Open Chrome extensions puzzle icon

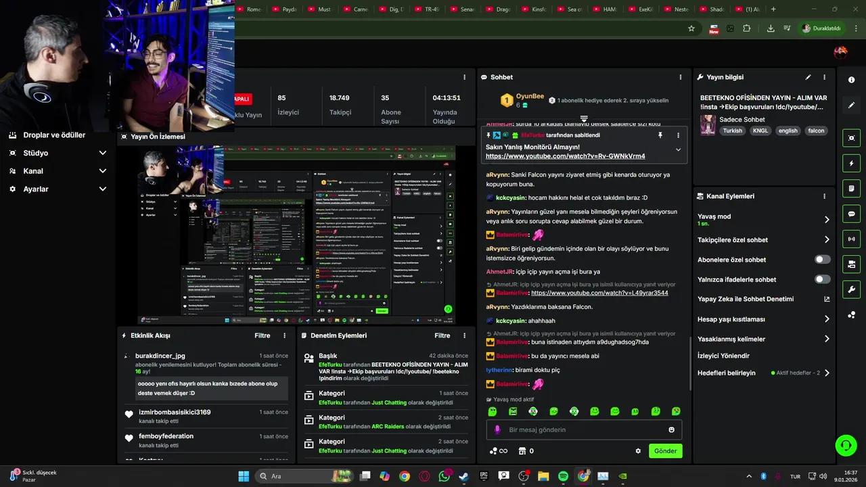pos(746,28)
